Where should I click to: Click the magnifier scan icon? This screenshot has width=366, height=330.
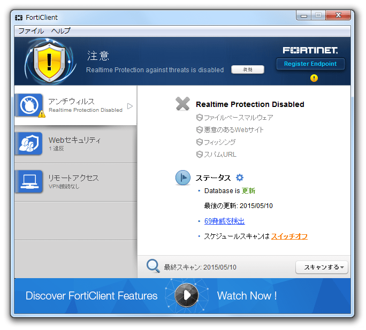click(x=153, y=266)
